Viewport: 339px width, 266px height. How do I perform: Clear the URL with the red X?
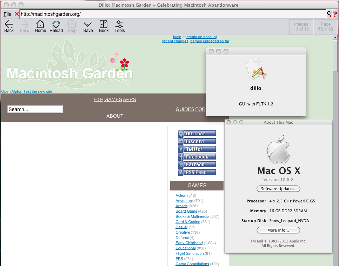[x=16, y=14]
